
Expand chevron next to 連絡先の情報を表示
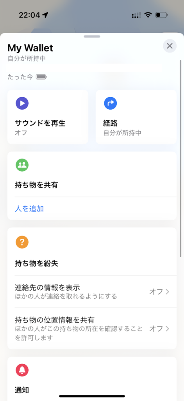point(168,292)
